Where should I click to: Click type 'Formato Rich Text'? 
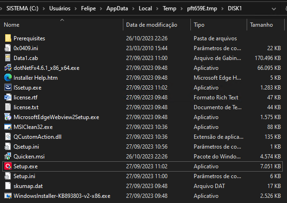click(x=216, y=98)
